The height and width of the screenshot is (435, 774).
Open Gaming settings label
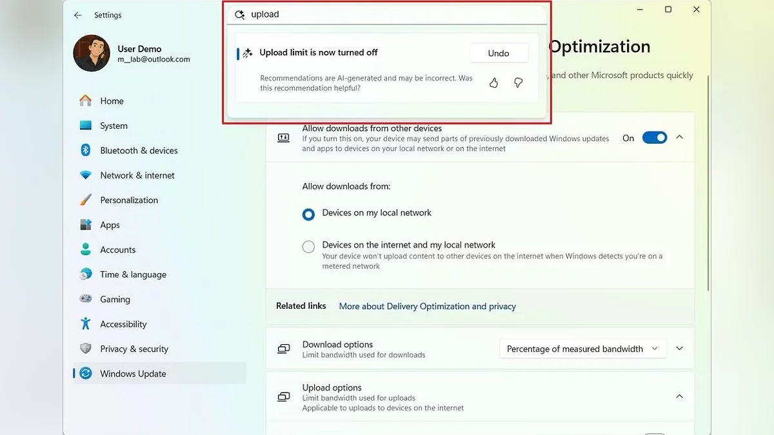[x=115, y=299]
